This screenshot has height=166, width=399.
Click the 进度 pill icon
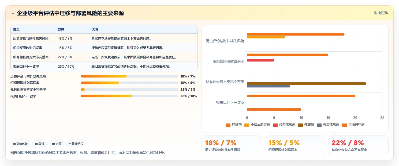(53, 144)
